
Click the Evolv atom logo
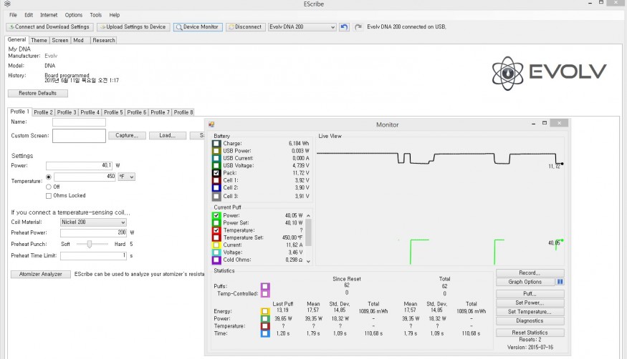click(507, 74)
